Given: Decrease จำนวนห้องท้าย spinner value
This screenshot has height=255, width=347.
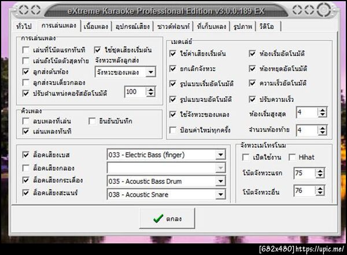Looking at the screenshot, I should [x=323, y=132].
